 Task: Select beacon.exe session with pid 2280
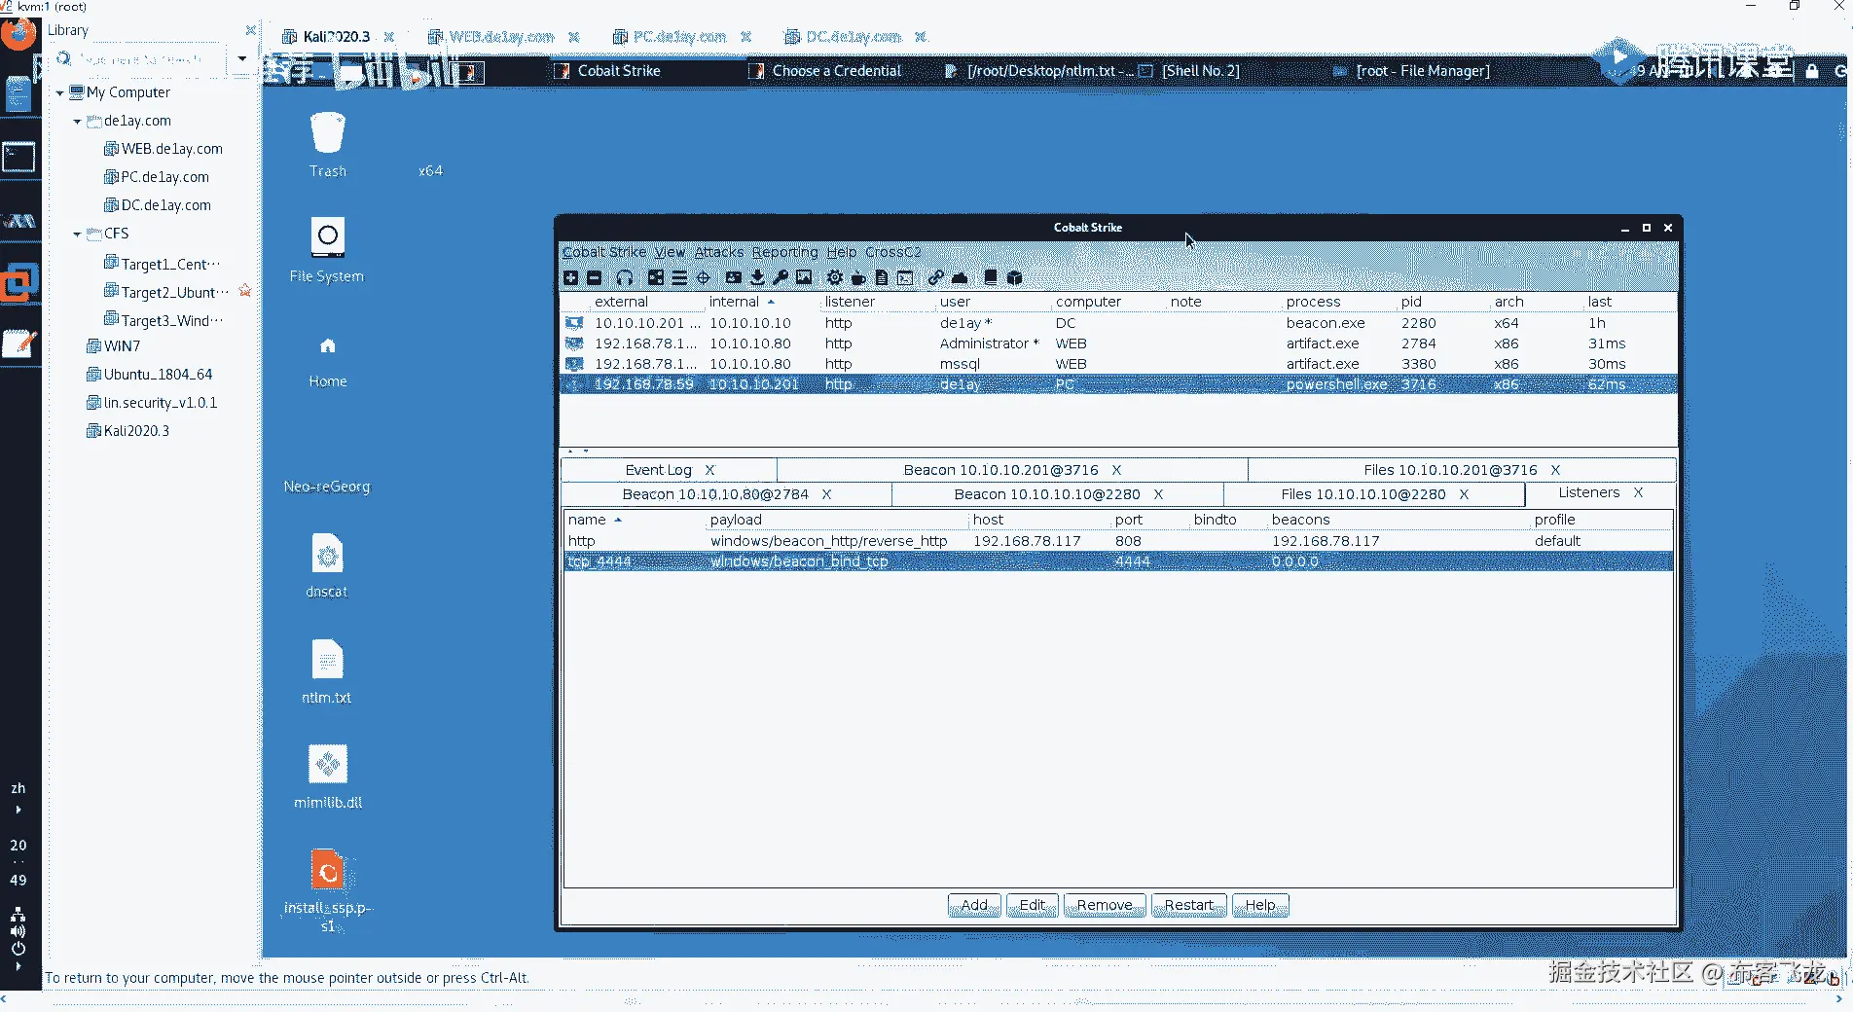point(1118,323)
